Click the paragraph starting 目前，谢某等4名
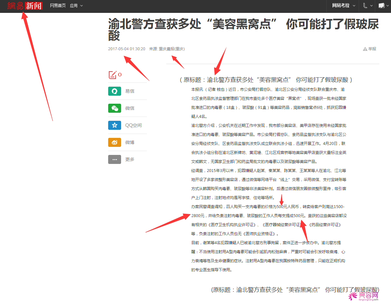Screen dimensions: 391x305 coord(269,256)
